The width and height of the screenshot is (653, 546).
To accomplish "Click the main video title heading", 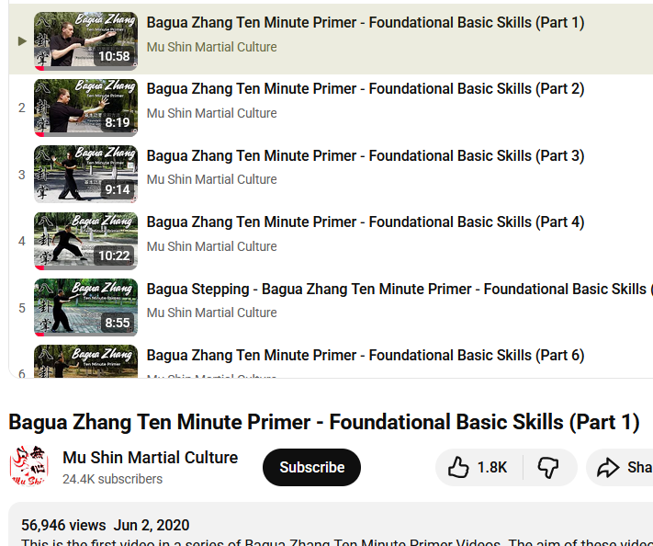I will point(324,422).
